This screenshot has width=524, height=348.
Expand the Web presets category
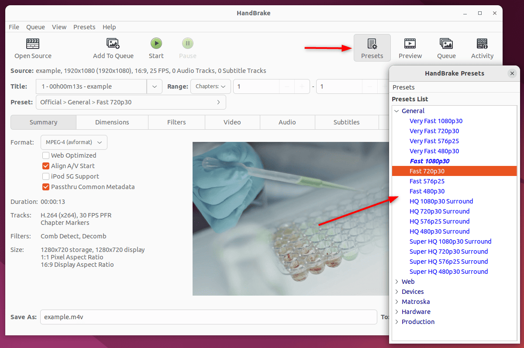pos(409,281)
